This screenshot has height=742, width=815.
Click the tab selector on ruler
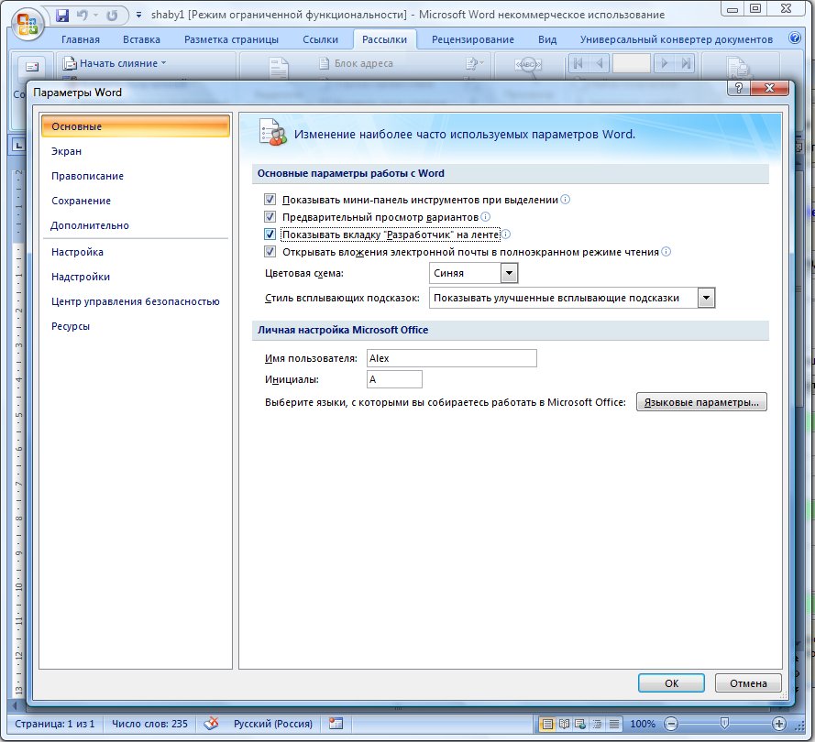[x=18, y=145]
